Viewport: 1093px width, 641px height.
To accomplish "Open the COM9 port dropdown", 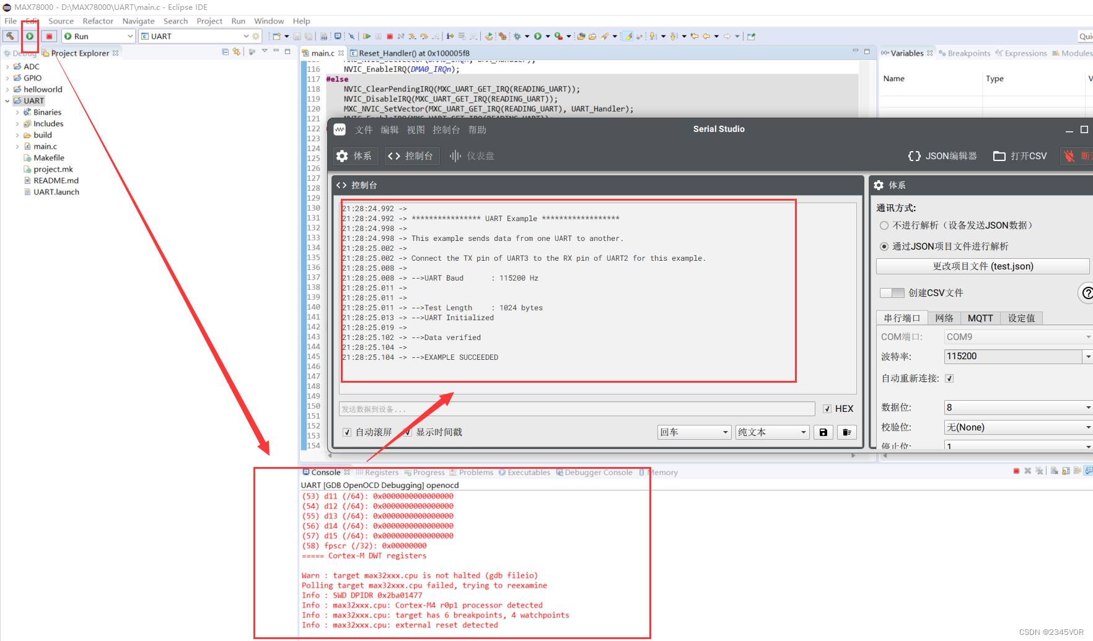I will [x=1019, y=337].
